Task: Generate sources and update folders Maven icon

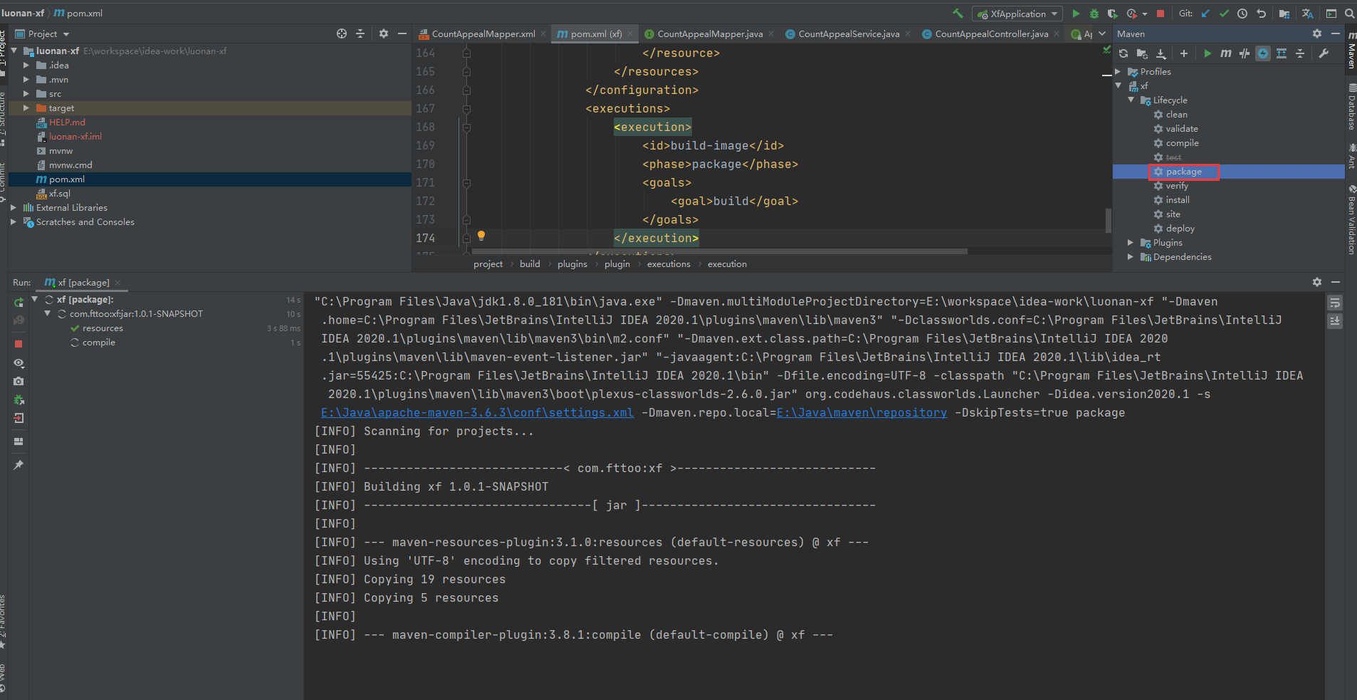Action: tap(1142, 53)
